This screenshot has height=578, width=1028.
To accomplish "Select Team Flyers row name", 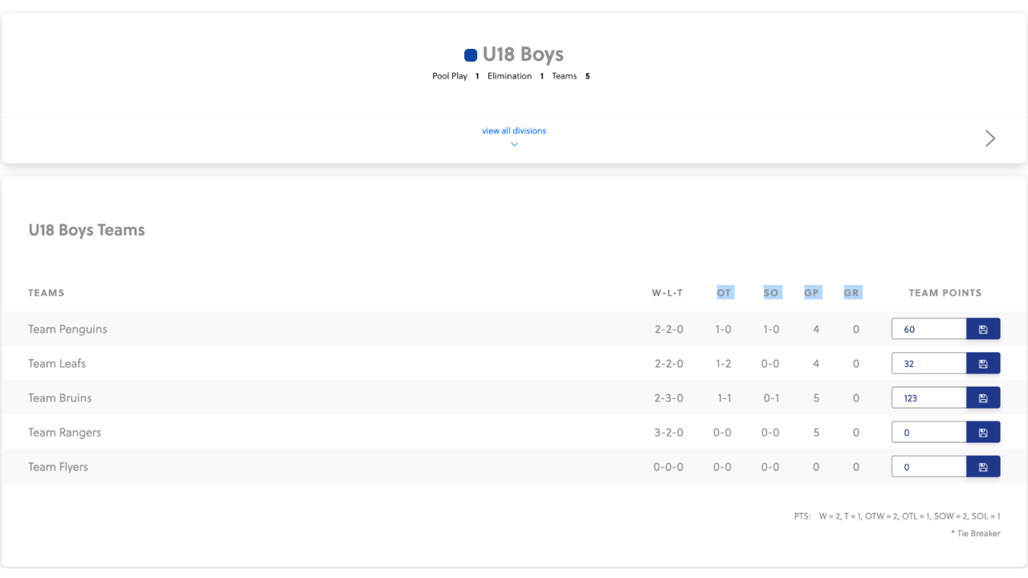I will 58,467.
